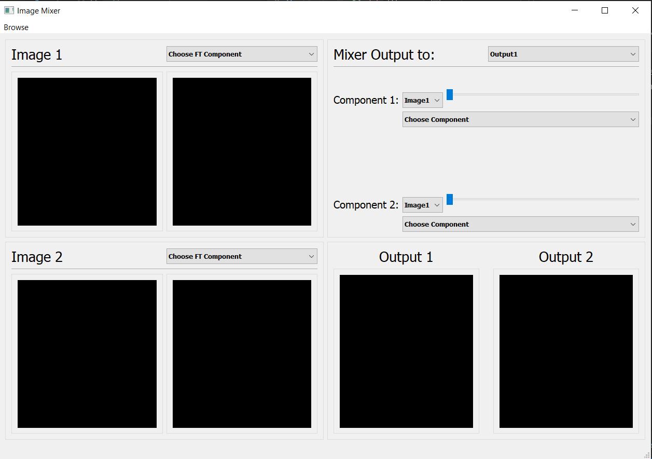Expand Component 1 Choose Component dropdown

521,119
